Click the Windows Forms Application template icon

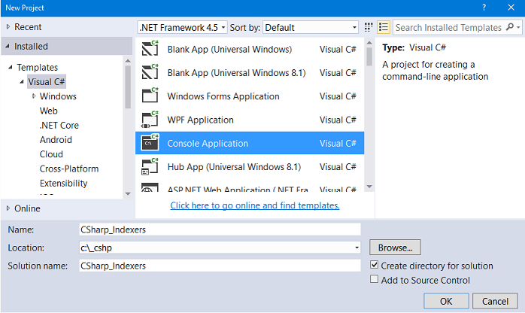(150, 96)
